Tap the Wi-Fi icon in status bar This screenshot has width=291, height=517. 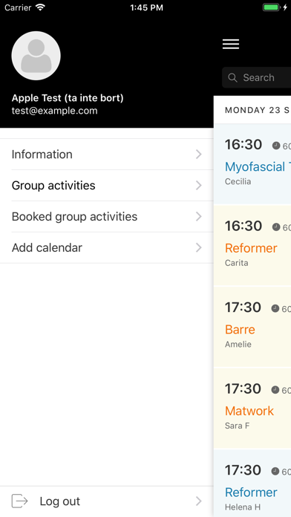pyautogui.click(x=41, y=7)
